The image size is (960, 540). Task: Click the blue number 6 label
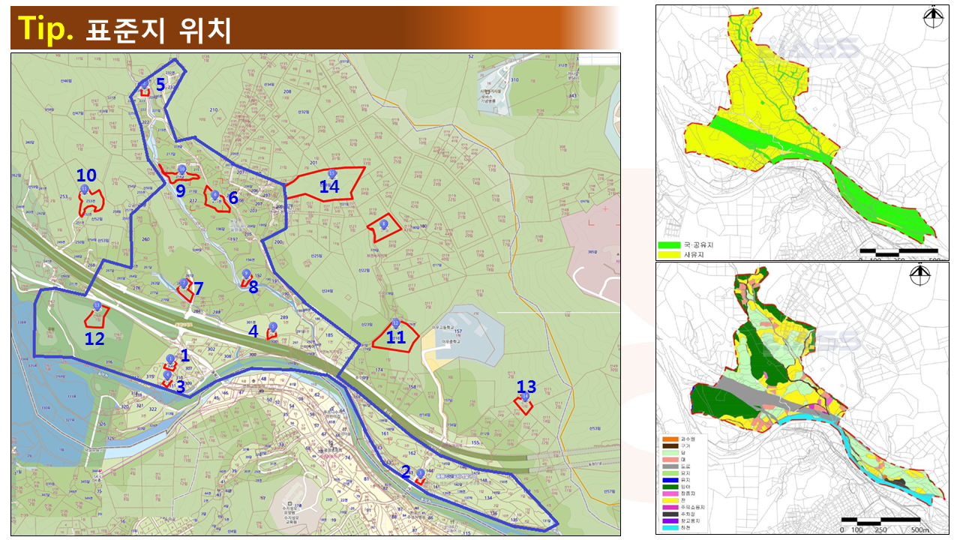pos(233,198)
